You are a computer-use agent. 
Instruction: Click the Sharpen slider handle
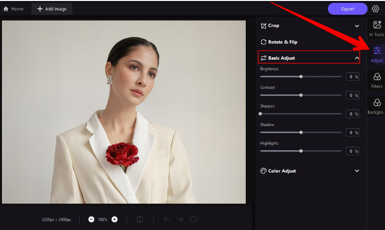click(260, 114)
